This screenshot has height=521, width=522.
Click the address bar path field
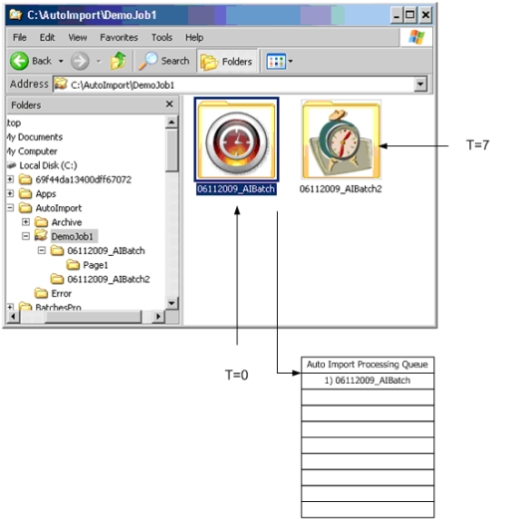234,85
